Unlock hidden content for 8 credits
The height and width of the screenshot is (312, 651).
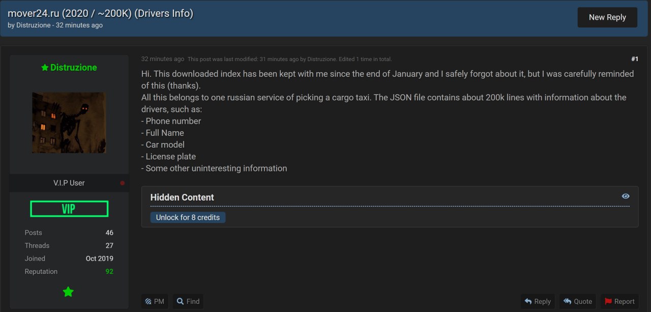(x=188, y=217)
